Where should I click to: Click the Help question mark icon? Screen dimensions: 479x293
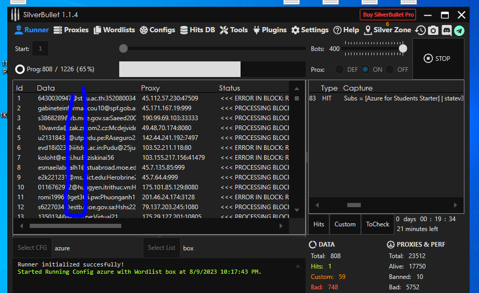click(x=337, y=30)
